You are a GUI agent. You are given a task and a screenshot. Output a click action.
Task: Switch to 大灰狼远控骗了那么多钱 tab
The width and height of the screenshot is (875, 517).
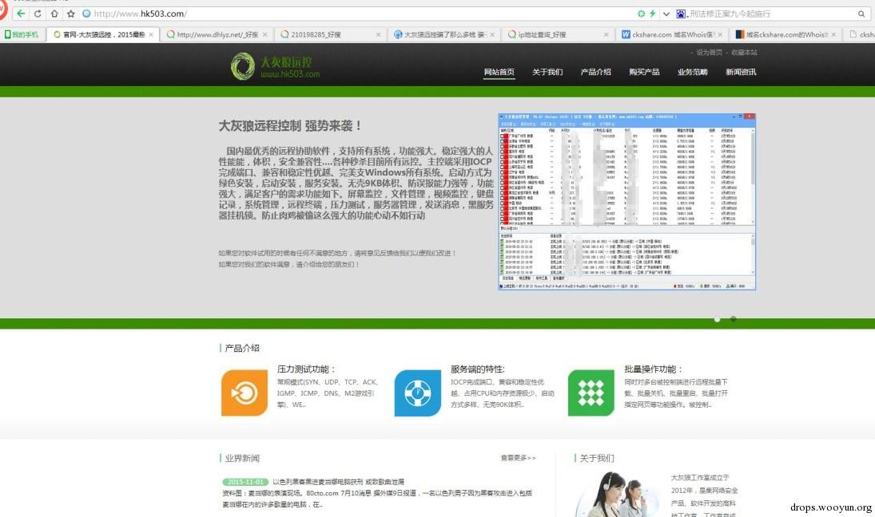[443, 34]
